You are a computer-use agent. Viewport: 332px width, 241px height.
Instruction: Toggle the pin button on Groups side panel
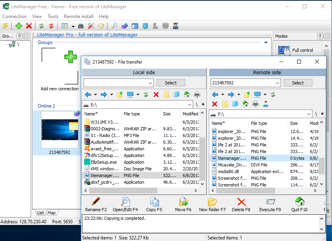pos(20,36)
